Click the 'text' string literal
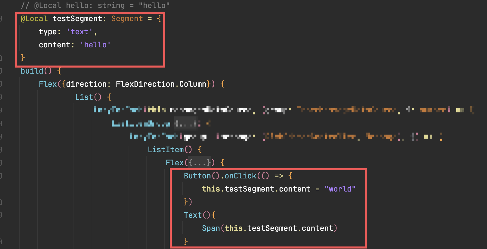Screen dimensions: 487x249 [79, 32]
